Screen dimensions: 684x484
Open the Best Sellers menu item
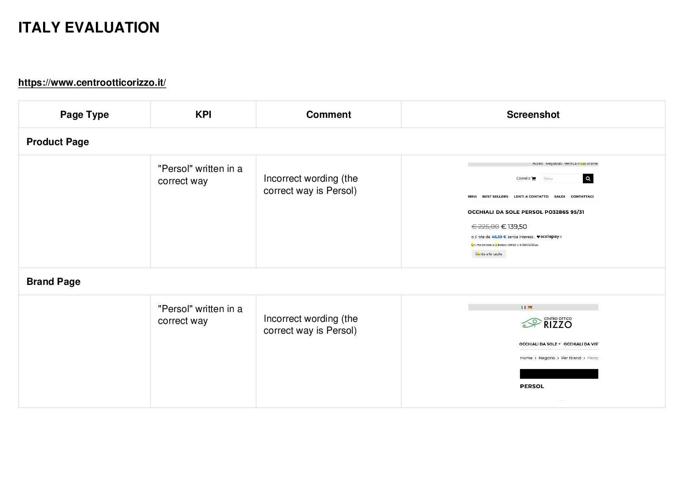(495, 196)
